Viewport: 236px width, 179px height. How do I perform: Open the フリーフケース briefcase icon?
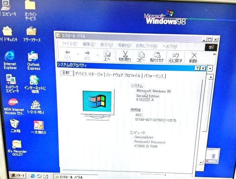point(31,34)
